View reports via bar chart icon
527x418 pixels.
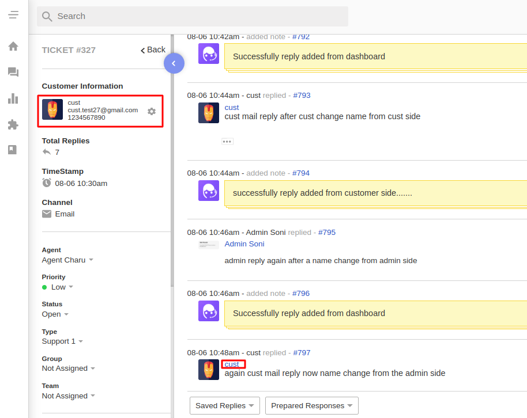click(x=13, y=98)
